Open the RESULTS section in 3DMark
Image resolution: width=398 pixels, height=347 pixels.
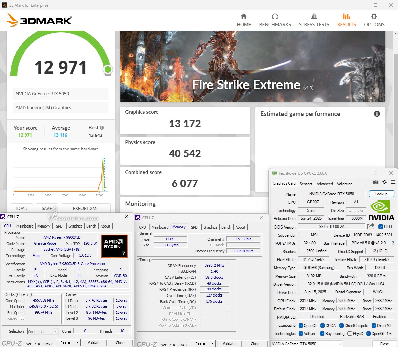click(346, 20)
